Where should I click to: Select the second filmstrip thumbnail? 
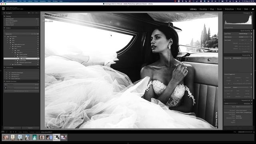click(13, 137)
